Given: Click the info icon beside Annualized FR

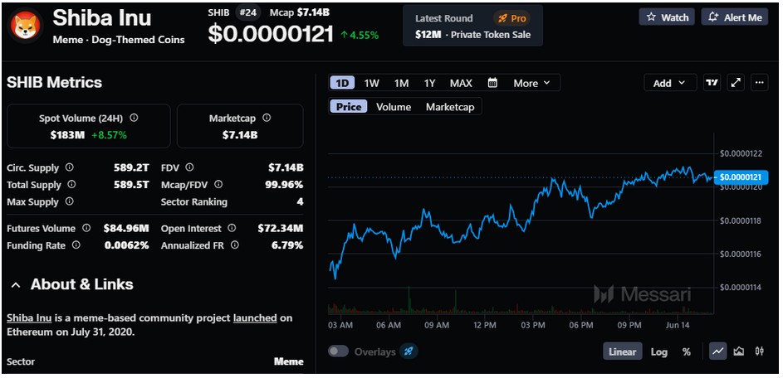Looking at the screenshot, I should pos(235,245).
